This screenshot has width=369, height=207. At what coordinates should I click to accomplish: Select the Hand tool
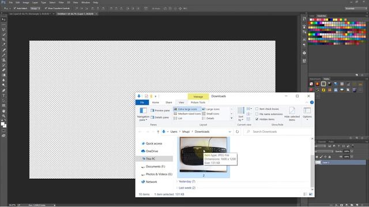click(3, 111)
